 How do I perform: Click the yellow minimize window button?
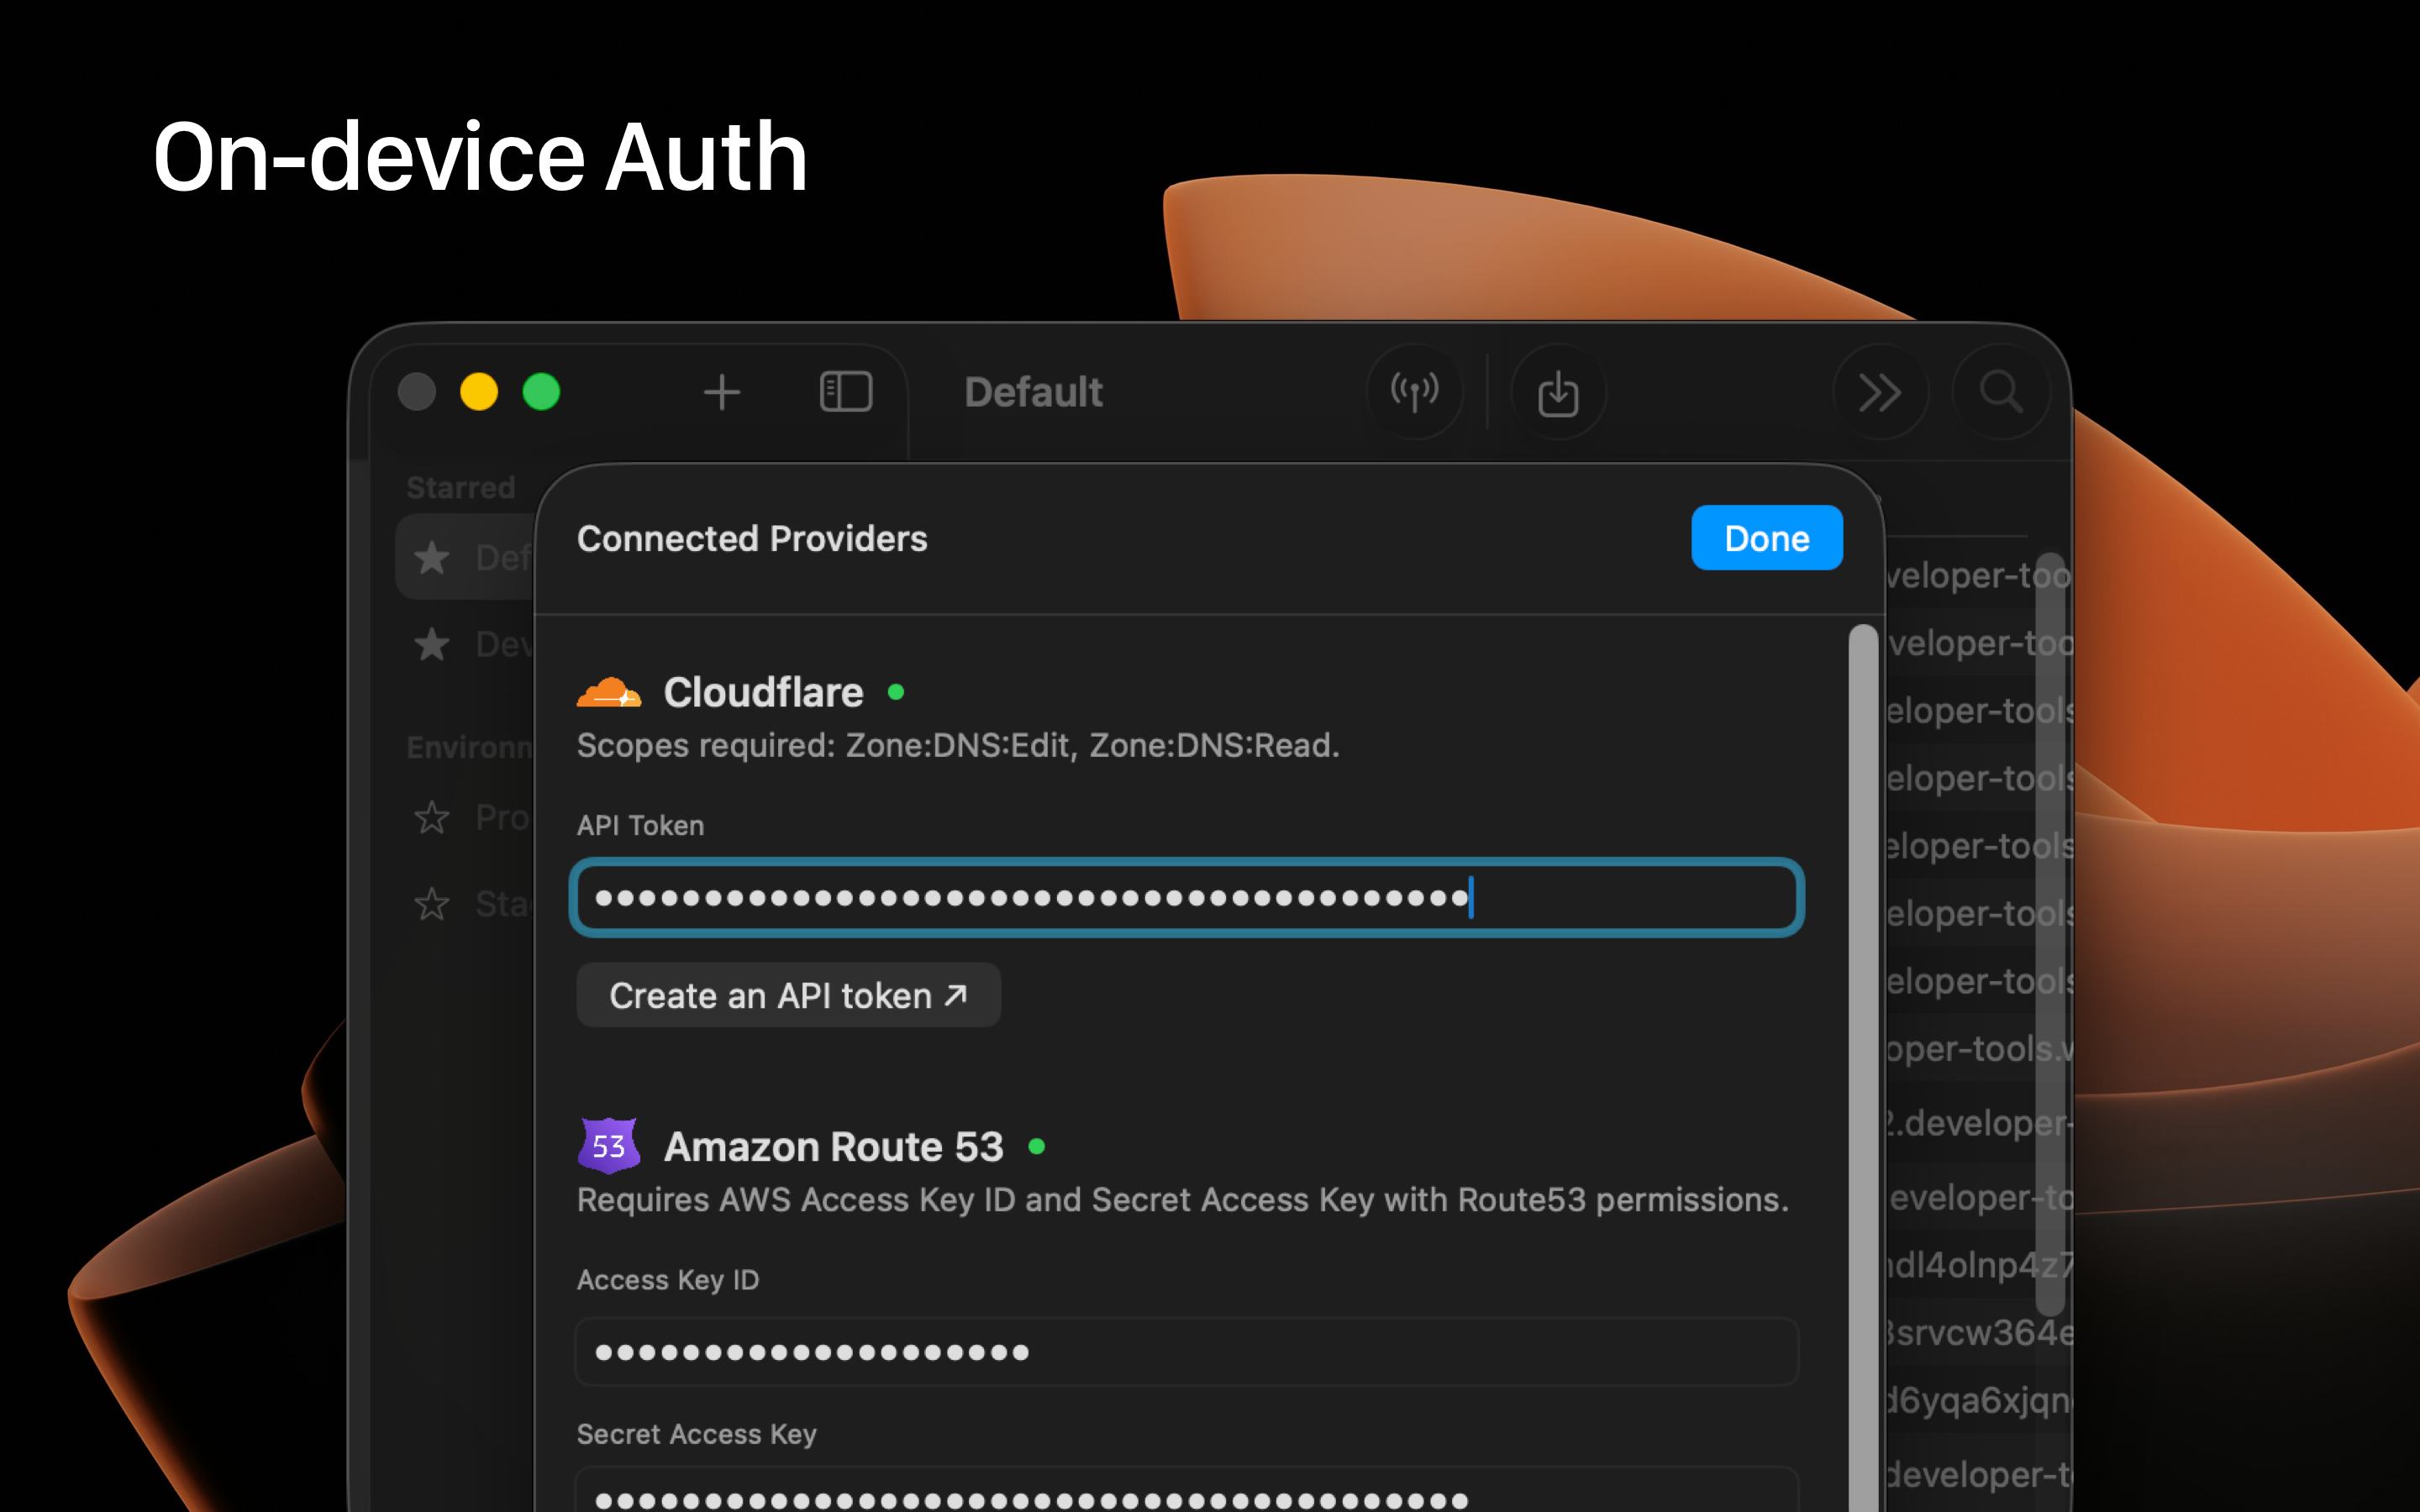pos(479,392)
